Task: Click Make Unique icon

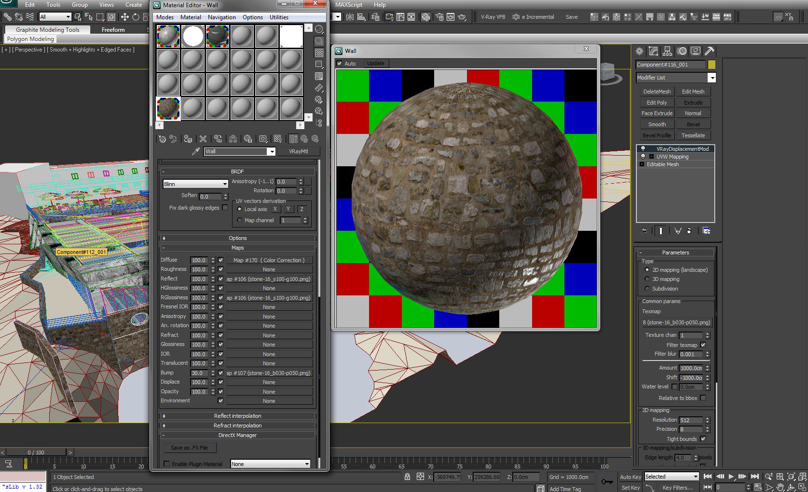Action: (678, 231)
